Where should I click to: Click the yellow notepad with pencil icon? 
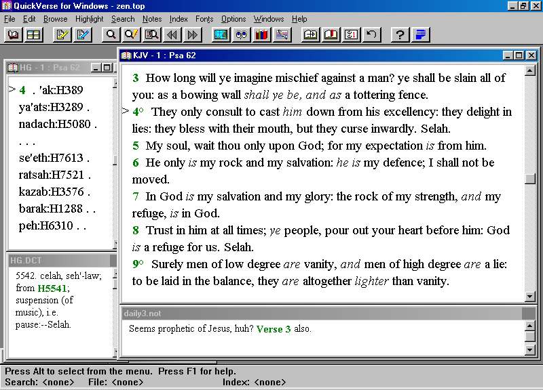click(x=62, y=35)
